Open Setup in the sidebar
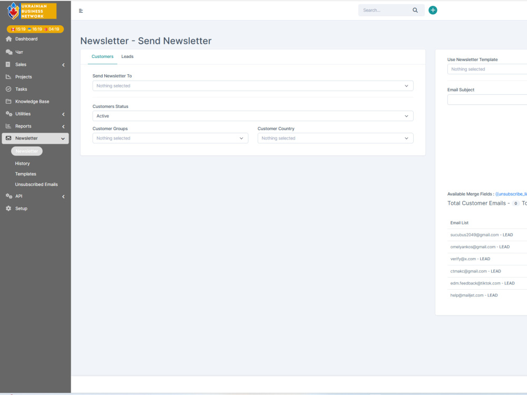This screenshot has height=395, width=527. (21, 209)
